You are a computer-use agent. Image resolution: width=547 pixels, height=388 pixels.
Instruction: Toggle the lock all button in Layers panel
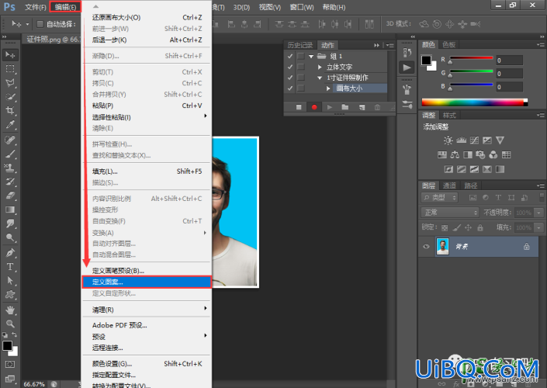point(480,228)
